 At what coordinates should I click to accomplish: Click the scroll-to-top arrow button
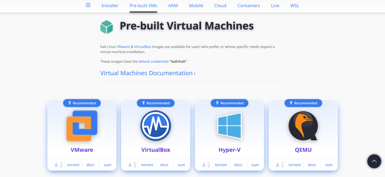(374, 161)
